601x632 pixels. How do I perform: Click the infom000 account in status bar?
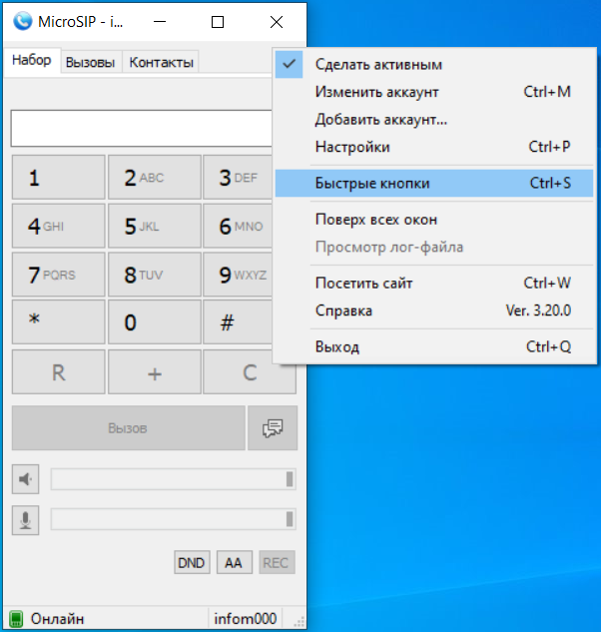click(x=245, y=619)
